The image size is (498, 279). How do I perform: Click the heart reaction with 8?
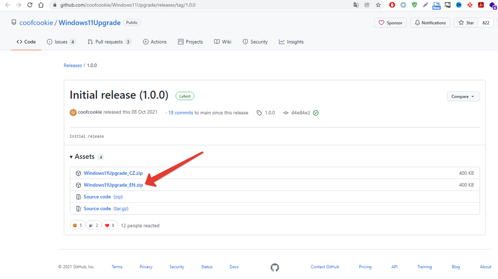[110, 225]
